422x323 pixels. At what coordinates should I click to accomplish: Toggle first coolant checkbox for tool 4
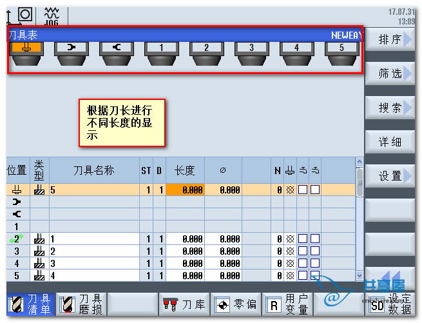pyautogui.click(x=303, y=275)
